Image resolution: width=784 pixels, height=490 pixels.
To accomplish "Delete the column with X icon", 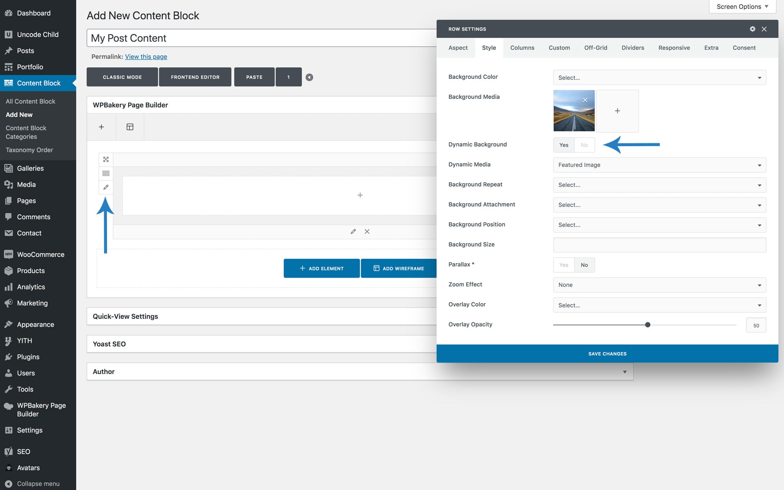I will [367, 232].
